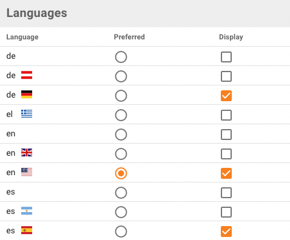
Task: Select Spanish (Spain) preferred radio button
Action: [x=121, y=232]
